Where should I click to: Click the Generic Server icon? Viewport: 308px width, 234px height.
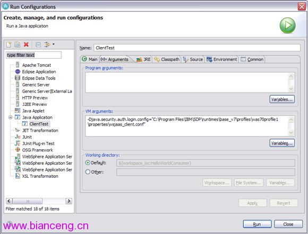18,85
